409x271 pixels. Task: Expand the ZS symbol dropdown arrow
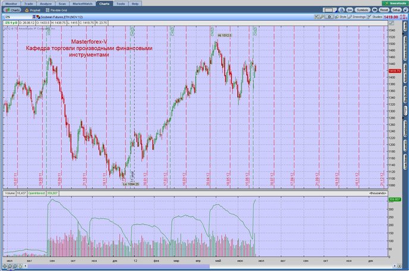click(x=34, y=17)
